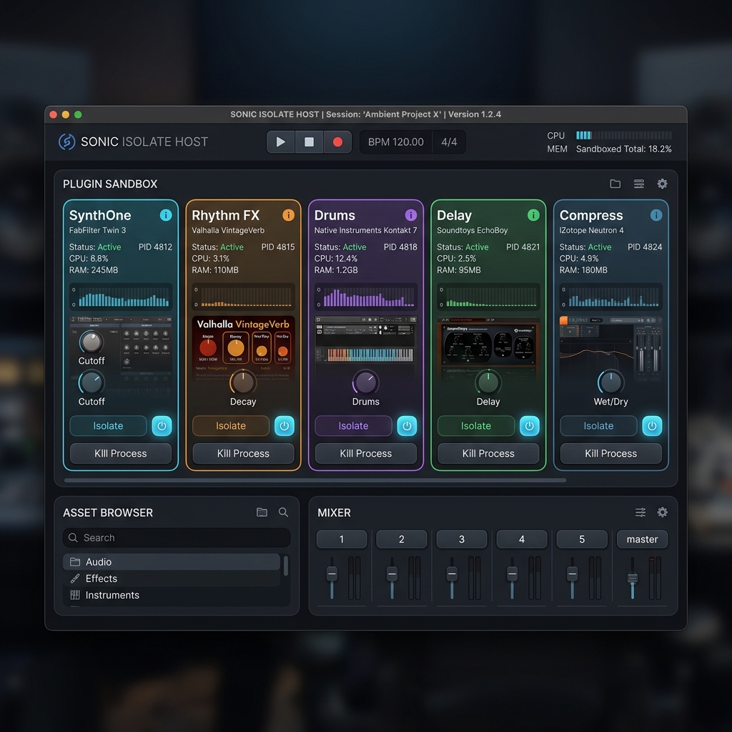
Task: Click the Delay knob in Delay card
Action: point(488,382)
